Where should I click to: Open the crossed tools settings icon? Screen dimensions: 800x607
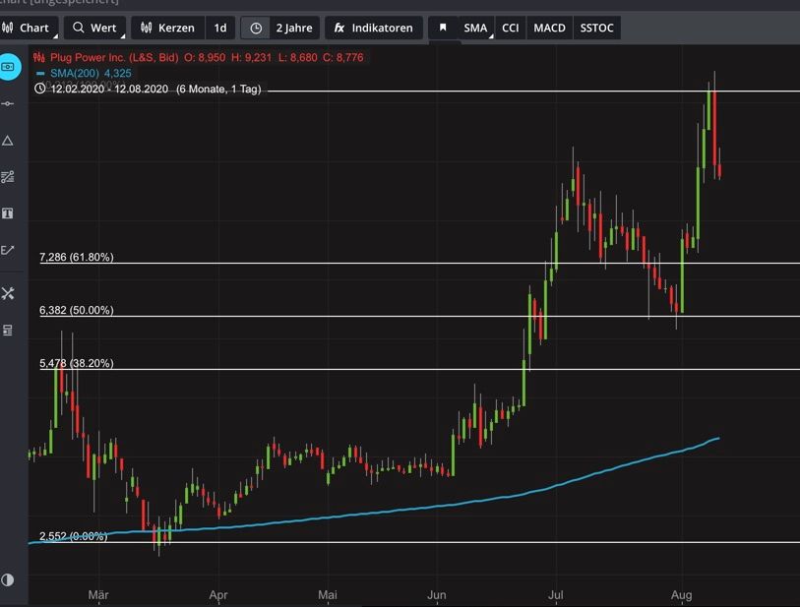[x=8, y=293]
